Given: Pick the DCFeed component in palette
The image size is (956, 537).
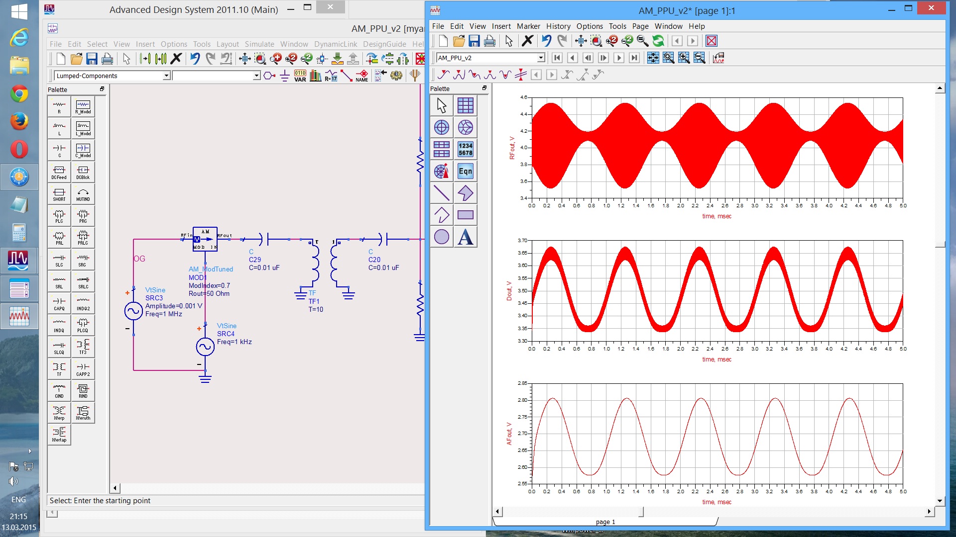Looking at the screenshot, I should pos(59,172).
